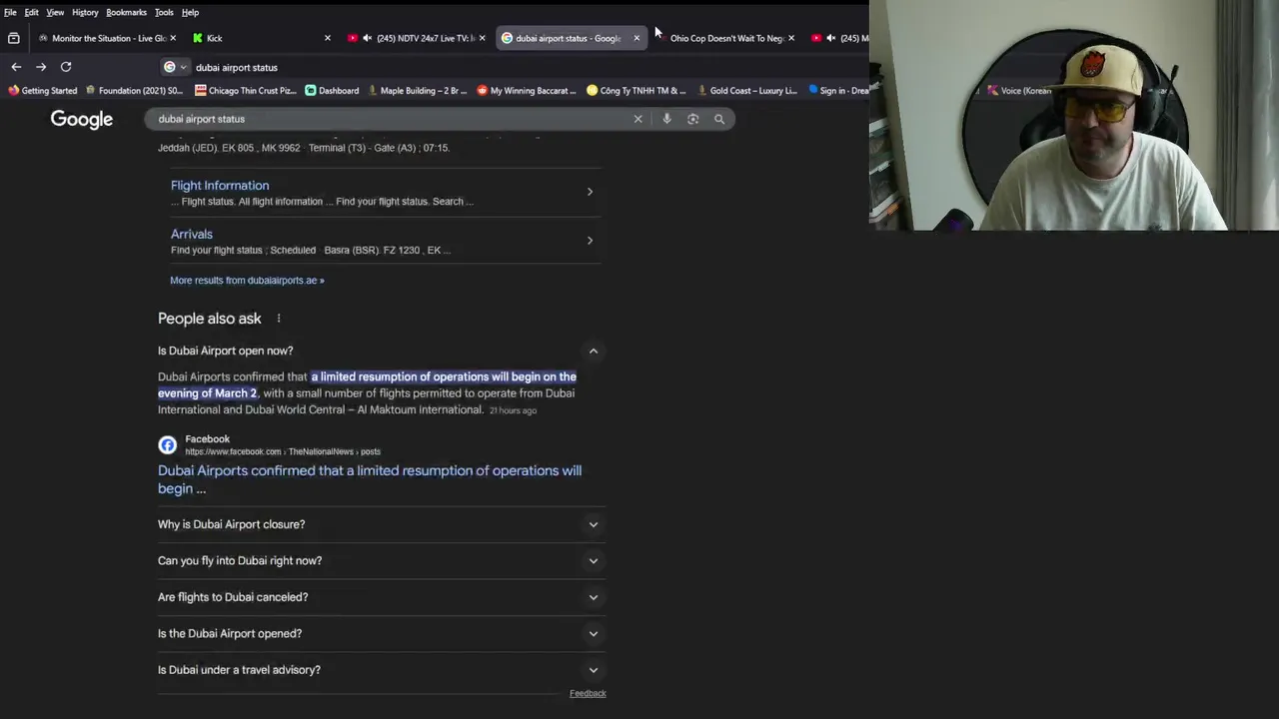Open Maple Building bookmark
Screen dimensions: 1279x719
(417, 91)
